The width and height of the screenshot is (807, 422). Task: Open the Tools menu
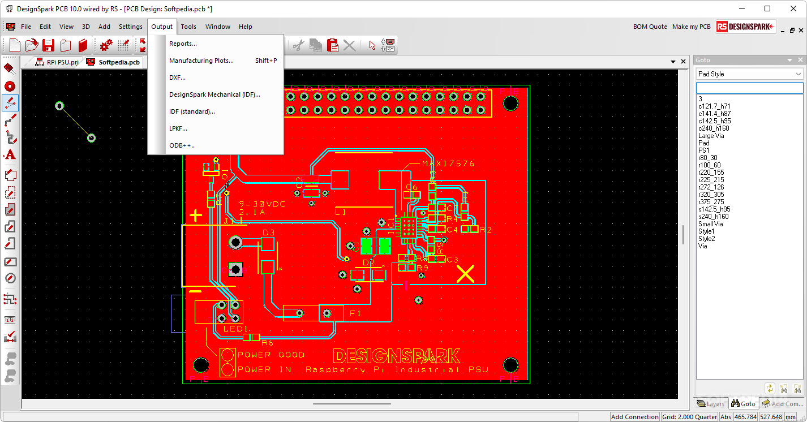click(188, 27)
